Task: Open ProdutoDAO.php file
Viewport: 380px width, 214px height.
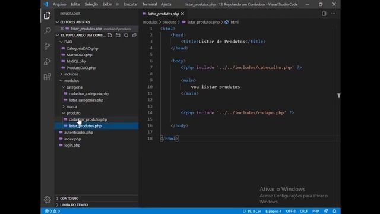Action: tap(81, 68)
